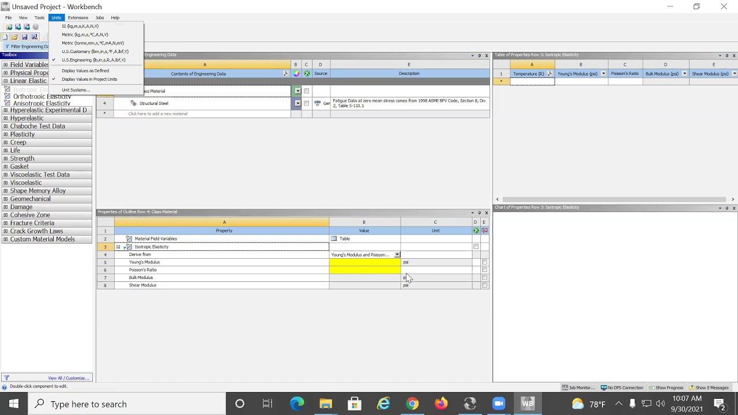Open the Tools menu
Screen dimensions: 738x415
click(x=39, y=18)
